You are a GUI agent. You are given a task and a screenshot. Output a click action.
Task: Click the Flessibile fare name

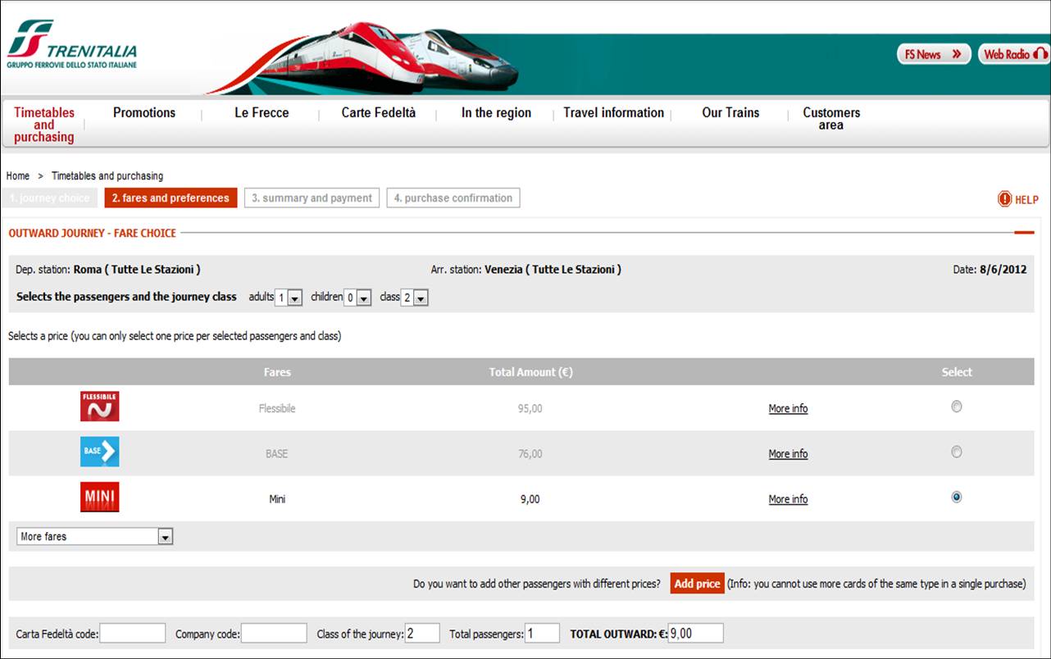277,409
